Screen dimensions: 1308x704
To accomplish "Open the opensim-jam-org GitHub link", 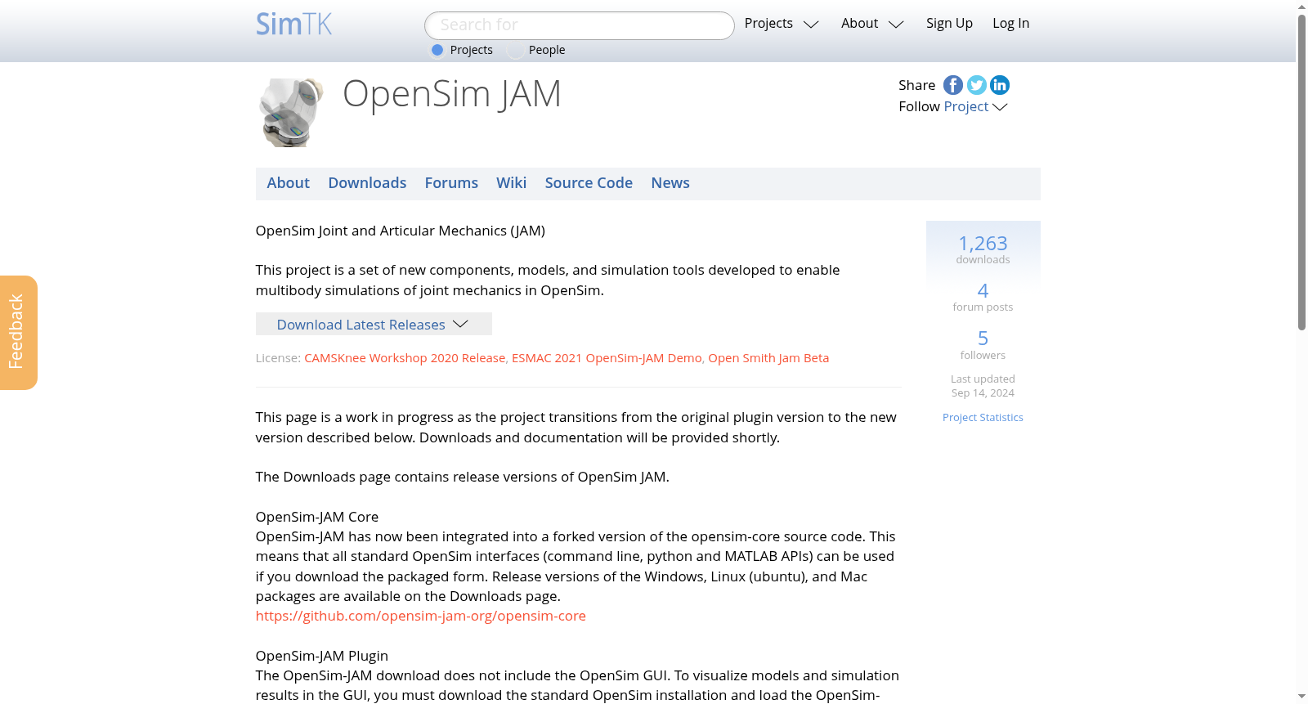I will point(420,616).
